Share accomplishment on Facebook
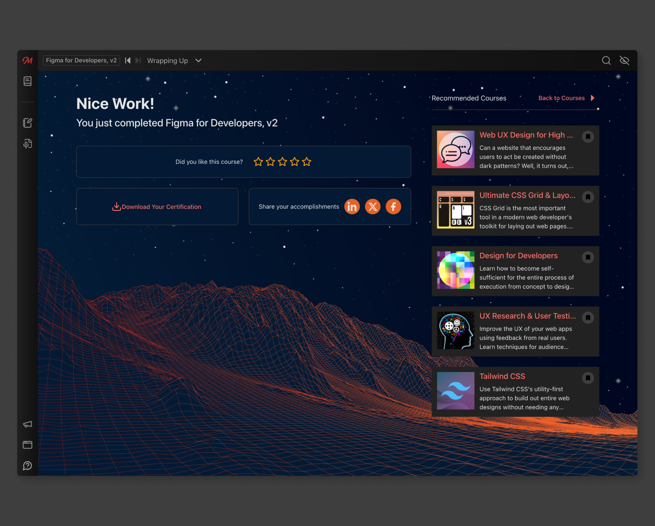The image size is (655, 526). 393,207
